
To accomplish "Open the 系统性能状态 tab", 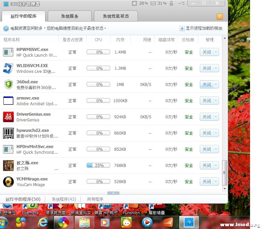I will [116, 16].
